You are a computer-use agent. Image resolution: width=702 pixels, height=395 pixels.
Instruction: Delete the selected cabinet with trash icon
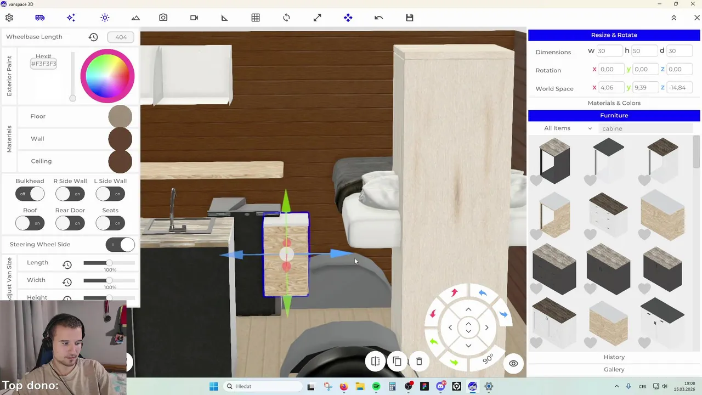419,362
